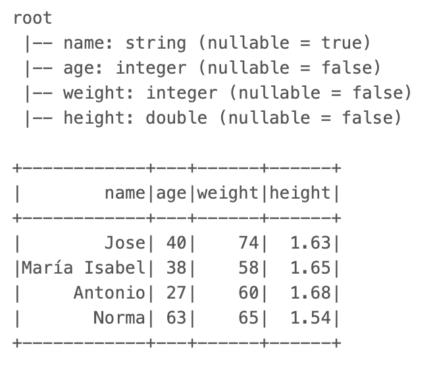Click María Isabel's weight value 58
This screenshot has width=437, height=367.
pyautogui.click(x=248, y=268)
